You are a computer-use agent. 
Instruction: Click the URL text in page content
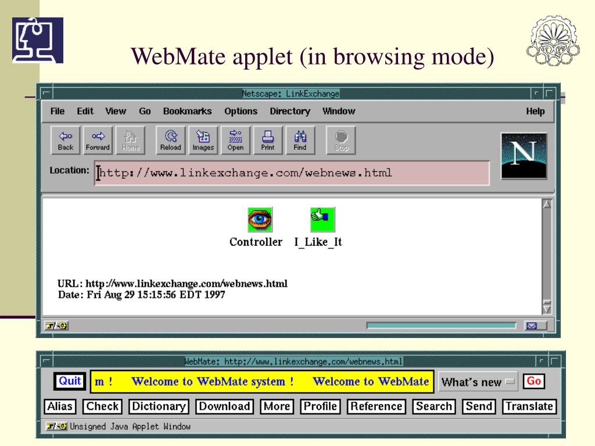click(173, 283)
